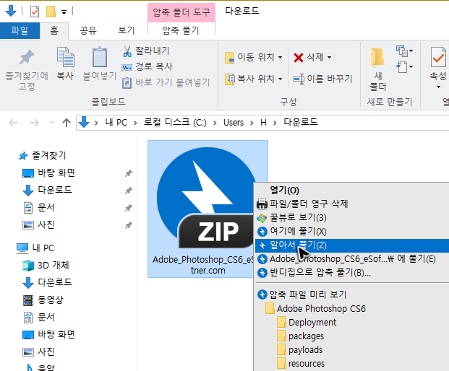449x371 pixels.
Task: Click Users in the address path
Action: click(234, 123)
